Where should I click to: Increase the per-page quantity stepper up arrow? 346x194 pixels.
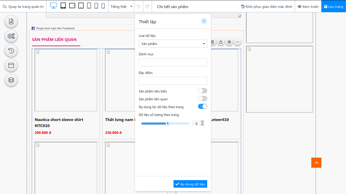(x=202, y=122)
